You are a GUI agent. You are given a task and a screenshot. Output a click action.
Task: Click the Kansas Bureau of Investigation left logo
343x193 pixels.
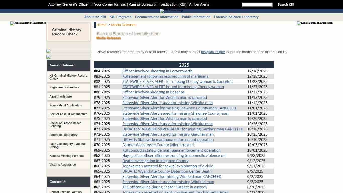tap(28, 23)
